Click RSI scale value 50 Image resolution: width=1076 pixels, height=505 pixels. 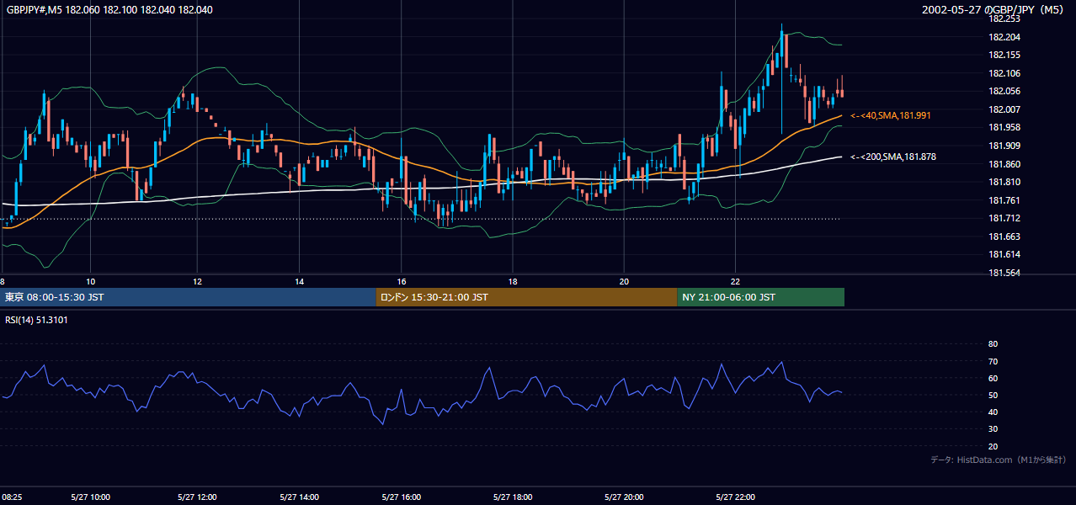pyautogui.click(x=993, y=395)
